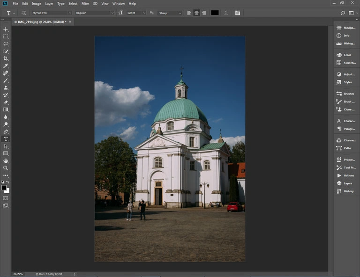The height and width of the screenshot is (277, 360).
Task: Click the black text color swatch
Action: pos(215,13)
